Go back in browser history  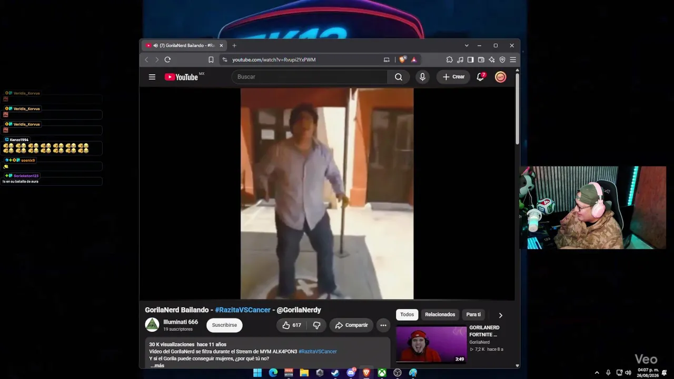[x=146, y=59]
